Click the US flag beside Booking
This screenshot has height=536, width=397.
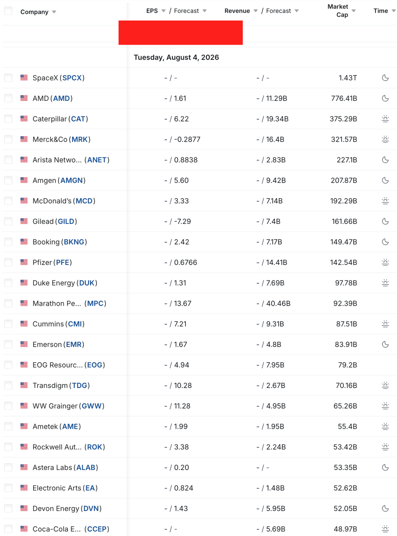(x=24, y=241)
